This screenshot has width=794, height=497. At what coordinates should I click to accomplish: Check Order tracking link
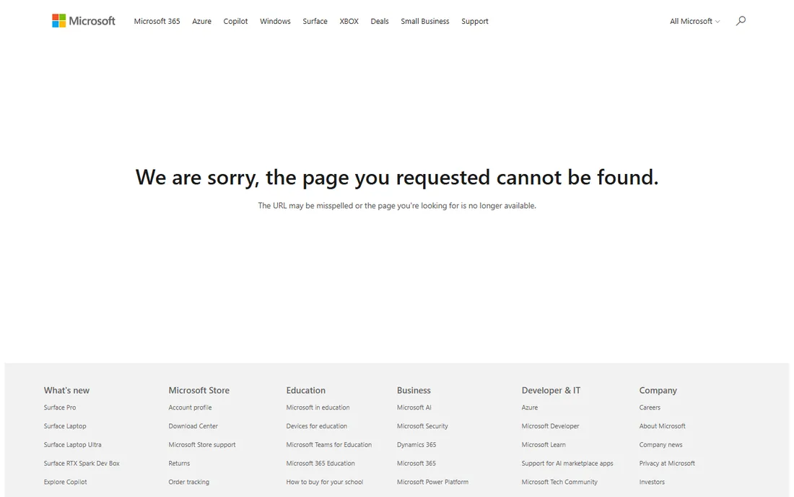(x=189, y=482)
